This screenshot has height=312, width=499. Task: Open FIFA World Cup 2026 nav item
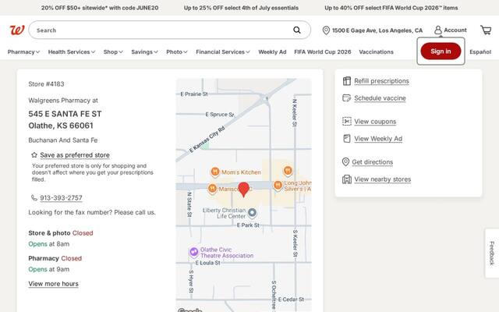tap(322, 52)
